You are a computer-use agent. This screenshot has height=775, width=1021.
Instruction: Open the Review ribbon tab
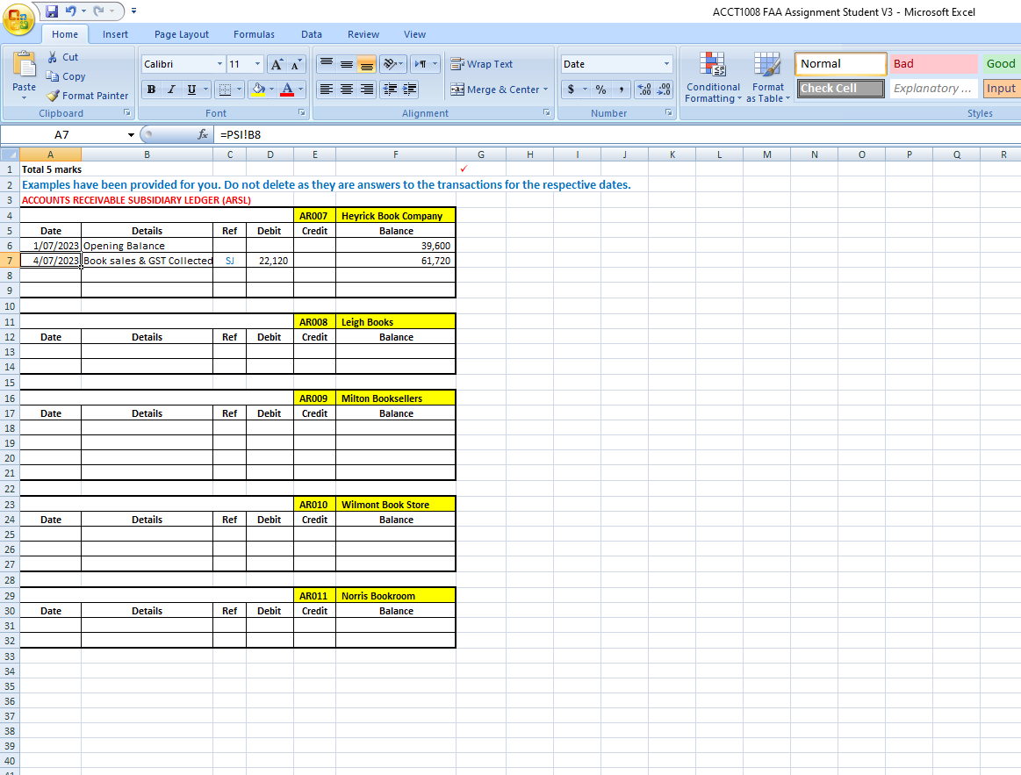point(363,34)
